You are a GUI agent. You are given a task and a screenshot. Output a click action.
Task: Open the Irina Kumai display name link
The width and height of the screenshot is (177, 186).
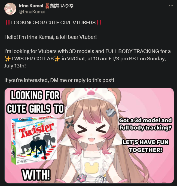31,6
